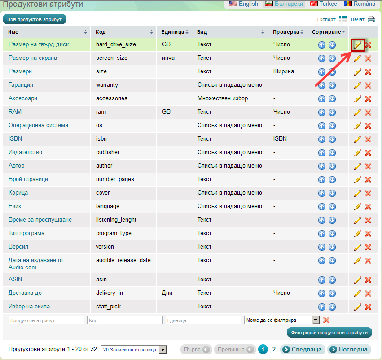Click the print icon

click(371, 19)
